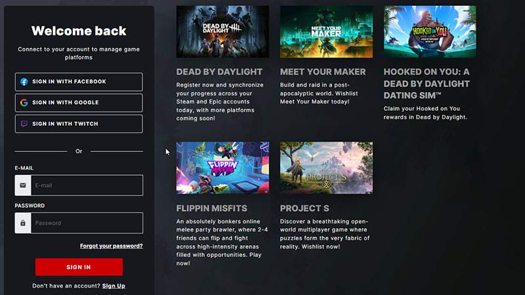Focus the E-mail input field
This screenshot has height=295, width=525.
tap(87, 186)
